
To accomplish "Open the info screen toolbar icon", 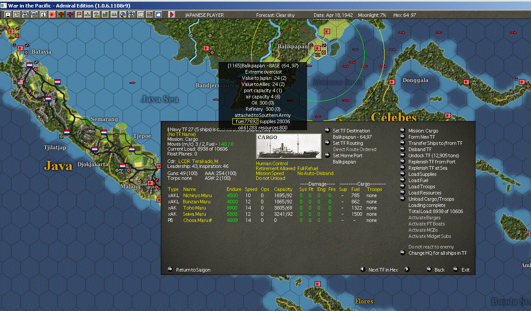I will [x=43, y=15].
